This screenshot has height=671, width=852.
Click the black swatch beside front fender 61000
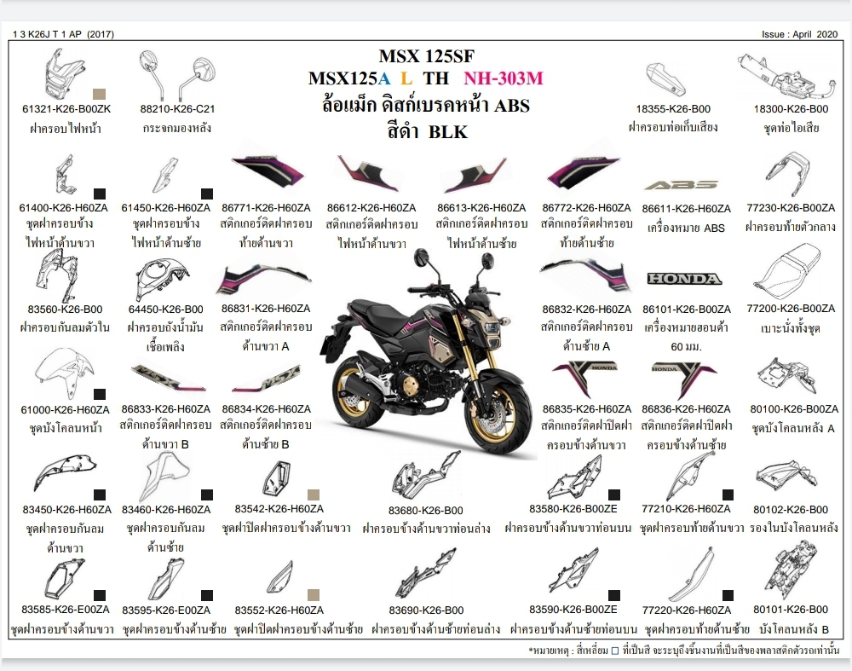click(100, 394)
